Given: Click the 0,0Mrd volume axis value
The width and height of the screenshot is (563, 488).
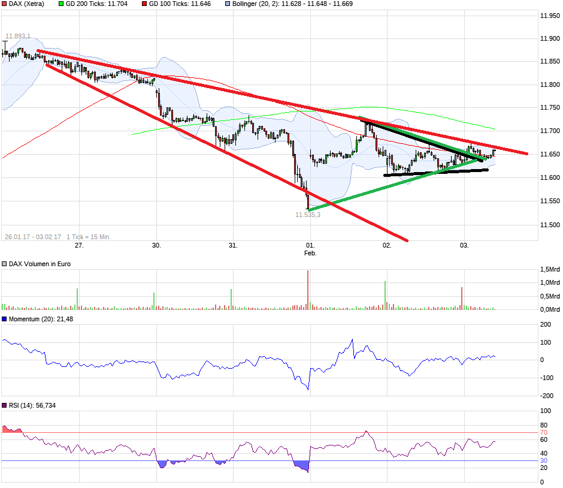Looking at the screenshot, I should pos(550,309).
